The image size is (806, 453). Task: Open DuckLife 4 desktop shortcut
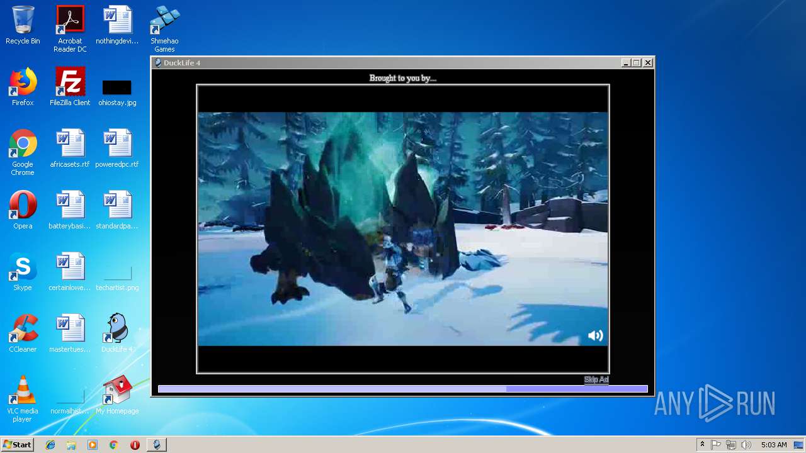[x=117, y=333]
